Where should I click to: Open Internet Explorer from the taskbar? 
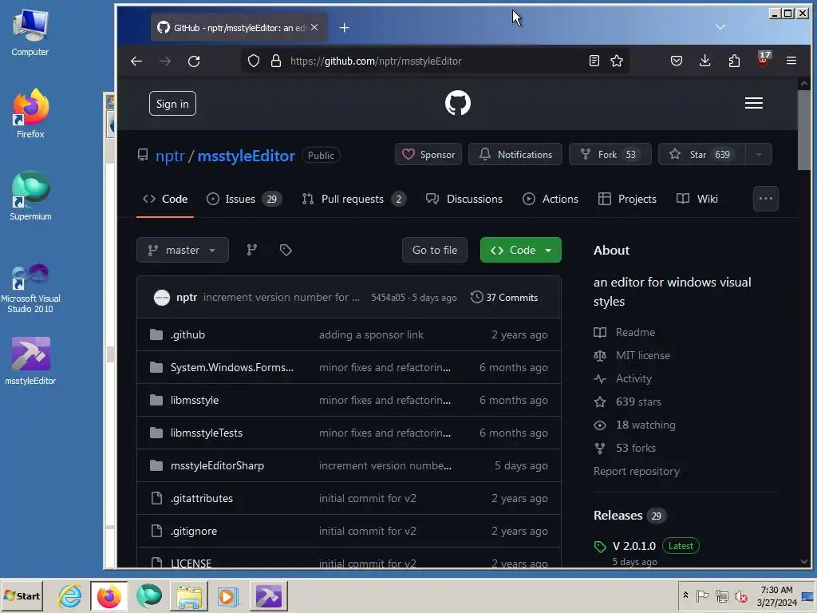coord(70,595)
